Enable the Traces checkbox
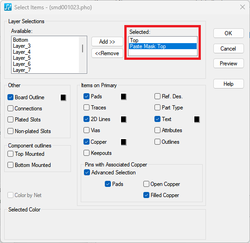 point(86,108)
